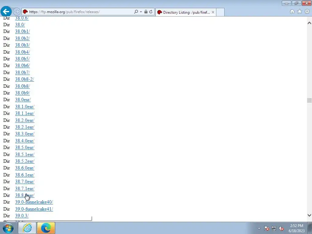
Task: Open the 38.7.1esr/ directory link
Action: coord(25,189)
